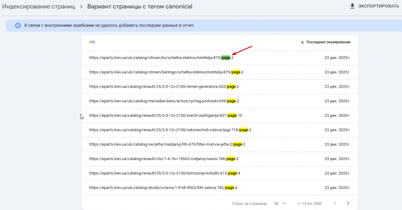Open the mercedes-benz actros rychag-podveski URL row
402x210 pixels.
click(220, 101)
